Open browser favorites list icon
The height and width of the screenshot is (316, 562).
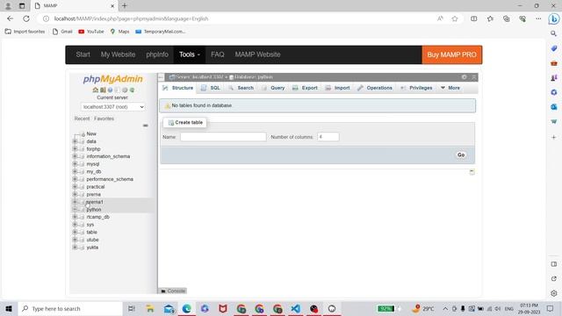(x=490, y=18)
